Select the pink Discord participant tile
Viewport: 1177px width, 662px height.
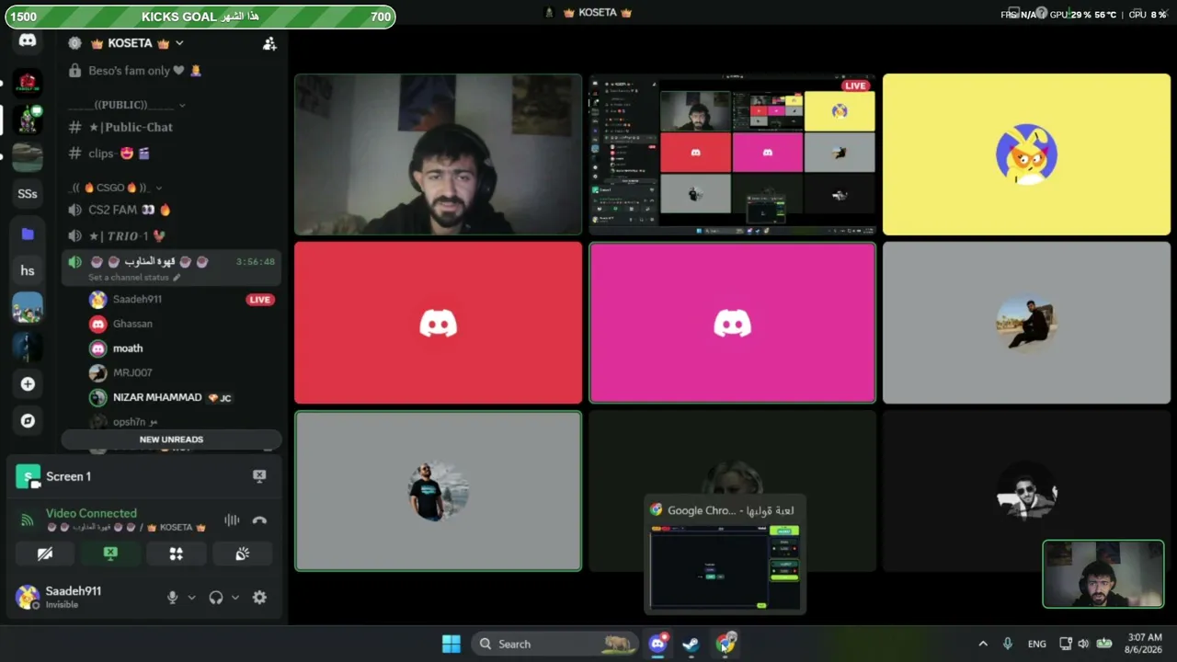coord(732,323)
